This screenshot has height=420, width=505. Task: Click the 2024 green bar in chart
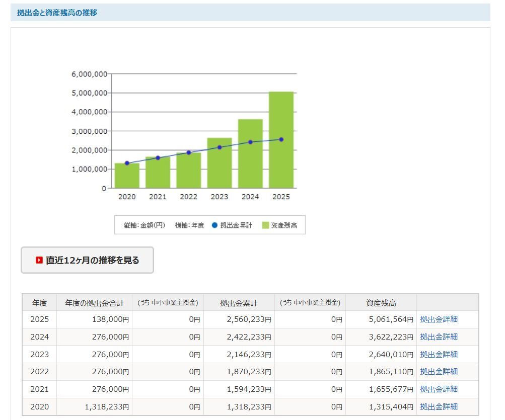(250, 166)
